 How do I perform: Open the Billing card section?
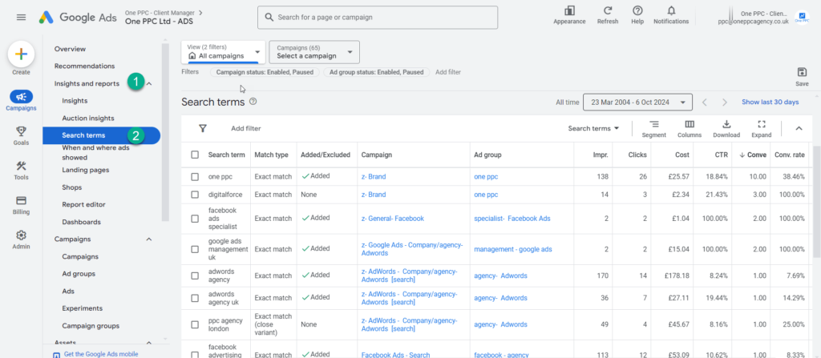(21, 200)
